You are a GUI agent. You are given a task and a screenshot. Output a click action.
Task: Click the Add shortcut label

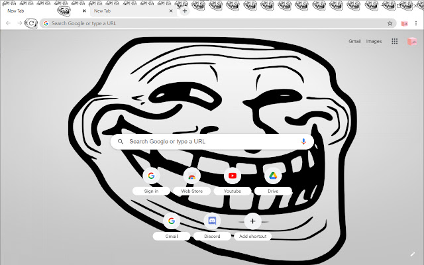pyautogui.click(x=252, y=236)
